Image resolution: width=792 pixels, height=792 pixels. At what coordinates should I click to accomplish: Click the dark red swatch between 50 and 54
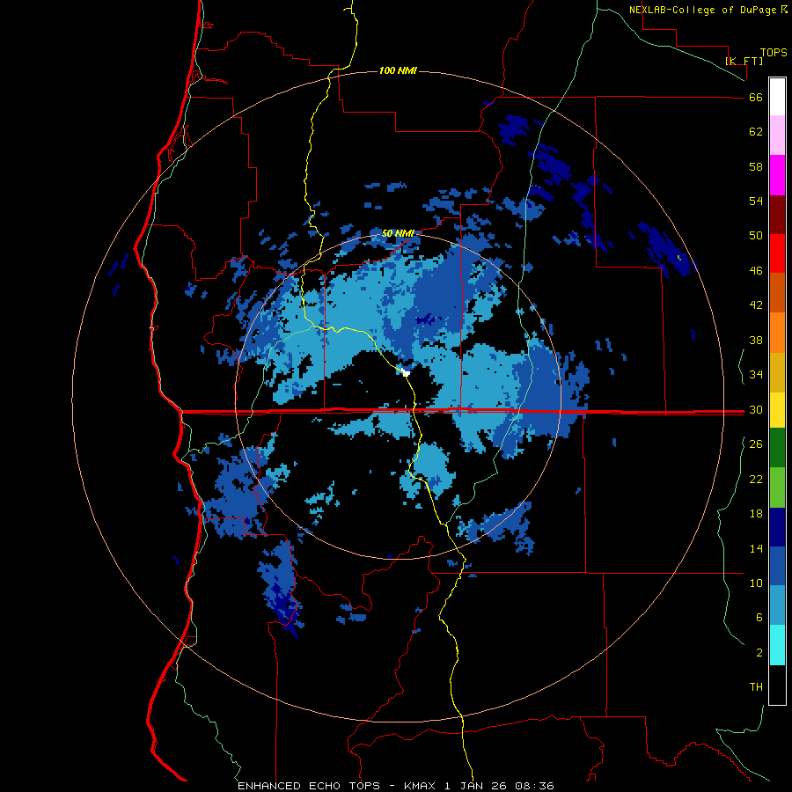coord(777,214)
